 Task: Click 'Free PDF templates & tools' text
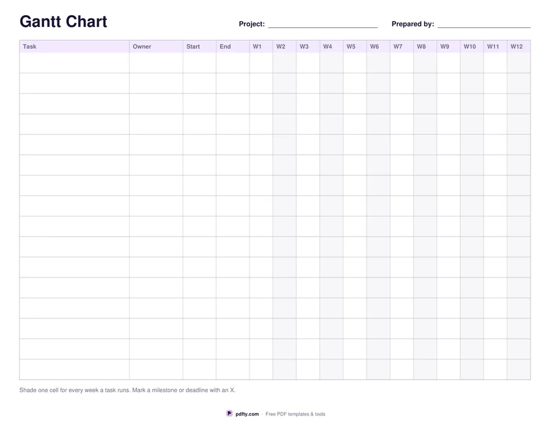pos(295,414)
